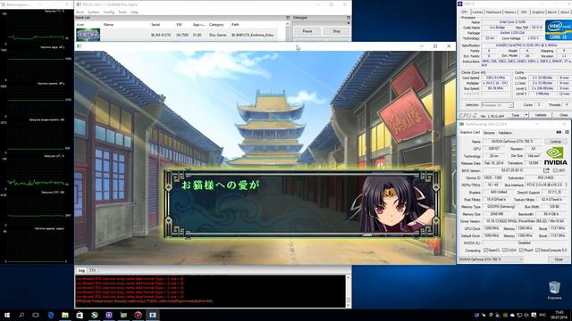Toggle the DirectCompute 5.0 checkbox in GPU-Z
This screenshot has height=321, width=572.
(x=537, y=250)
